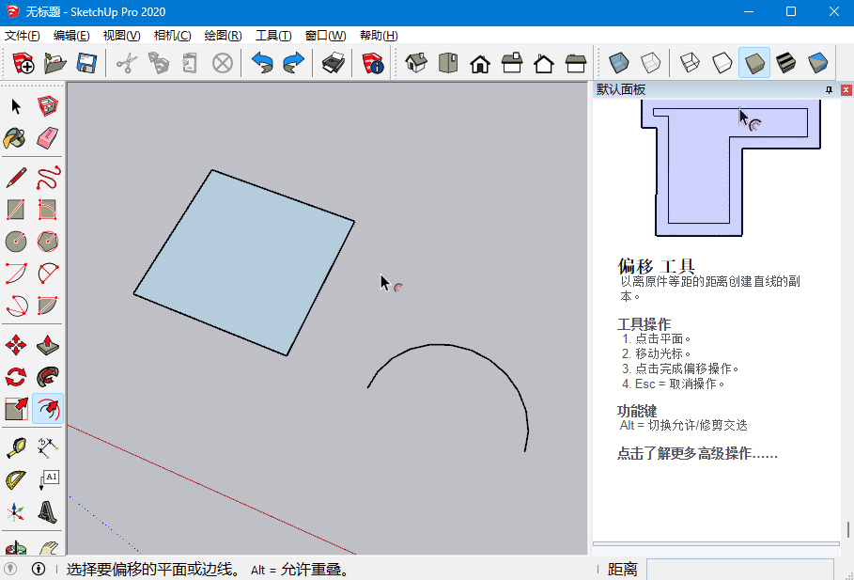Select the Eraser tool in left toolbar
Image resolution: width=854 pixels, height=580 pixels.
(48, 139)
